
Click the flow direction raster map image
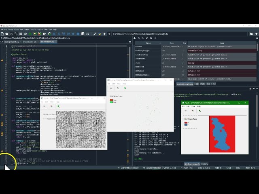tap(81, 129)
